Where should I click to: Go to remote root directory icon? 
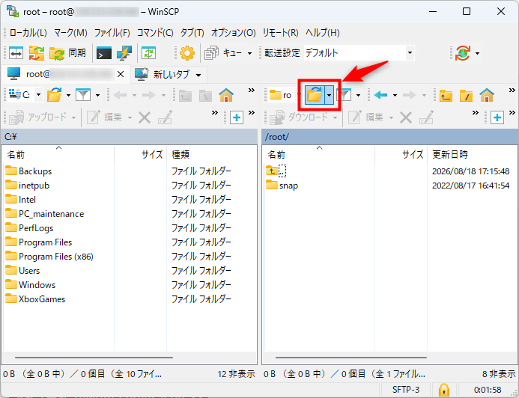pos(466,96)
